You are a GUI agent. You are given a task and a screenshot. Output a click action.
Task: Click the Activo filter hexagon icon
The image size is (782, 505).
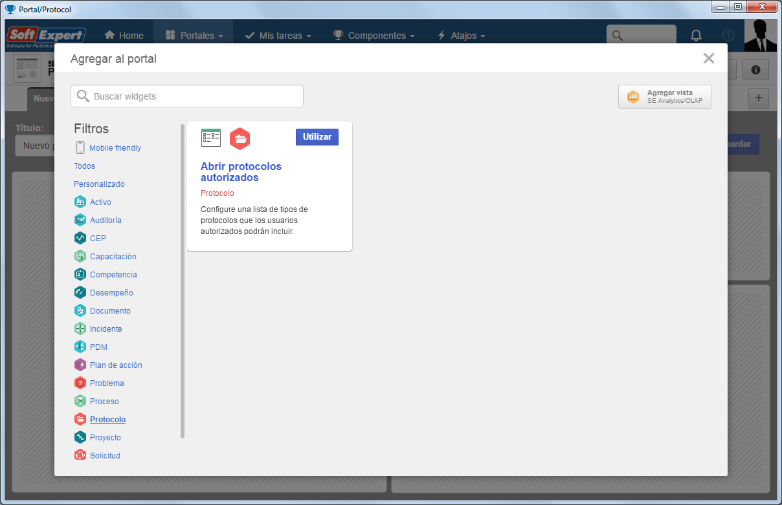[80, 202]
